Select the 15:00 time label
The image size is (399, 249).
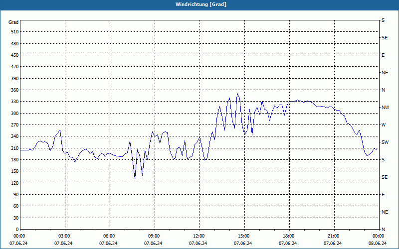pyautogui.click(x=244, y=236)
